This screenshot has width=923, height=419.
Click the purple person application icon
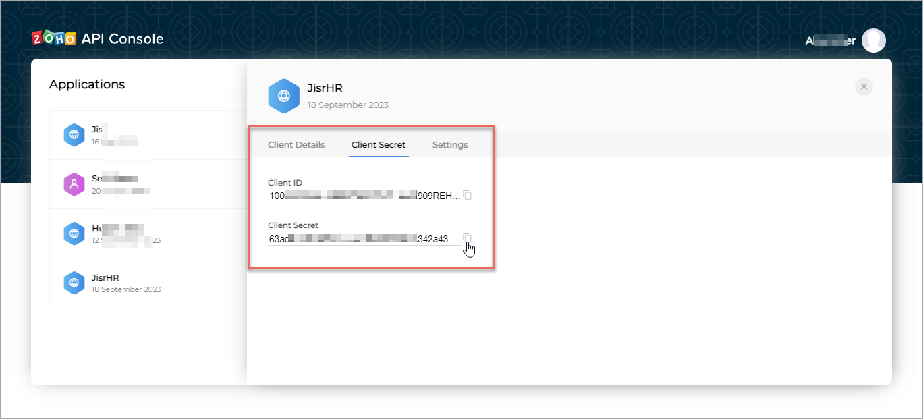coord(74,184)
